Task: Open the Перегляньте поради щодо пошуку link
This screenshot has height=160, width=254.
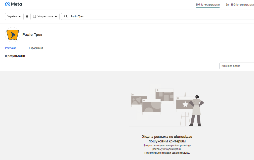Action: tap(167, 153)
